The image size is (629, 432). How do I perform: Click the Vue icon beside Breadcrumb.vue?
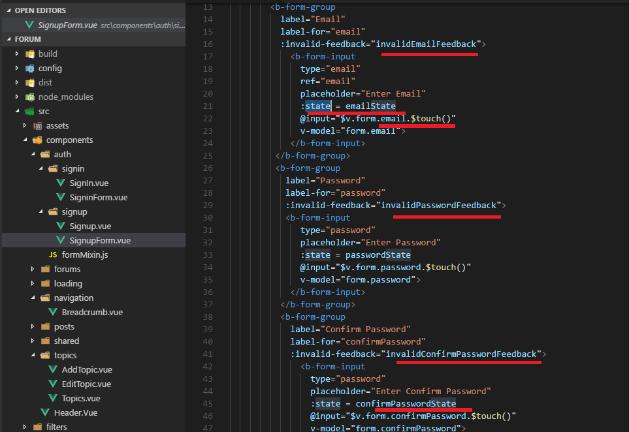pos(53,312)
